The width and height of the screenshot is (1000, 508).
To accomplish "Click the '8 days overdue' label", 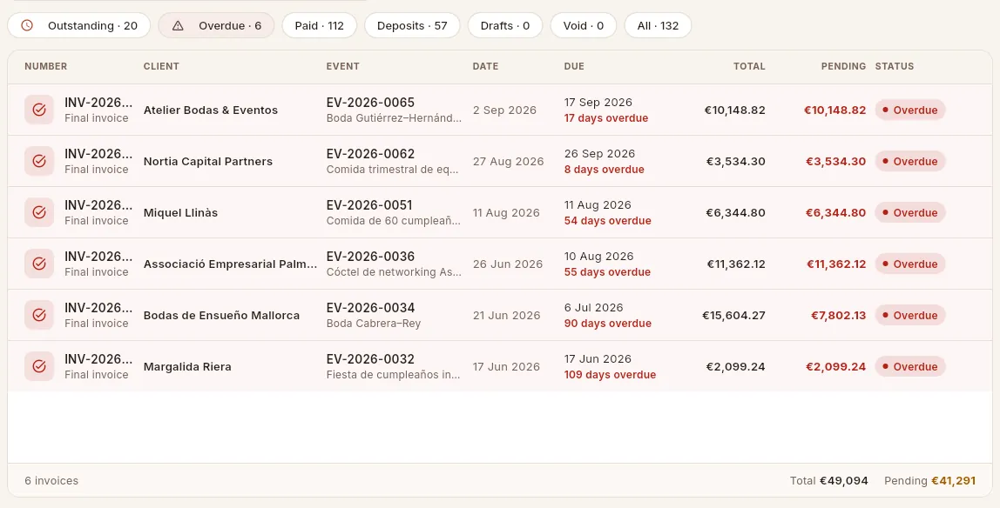I will pyautogui.click(x=604, y=170).
